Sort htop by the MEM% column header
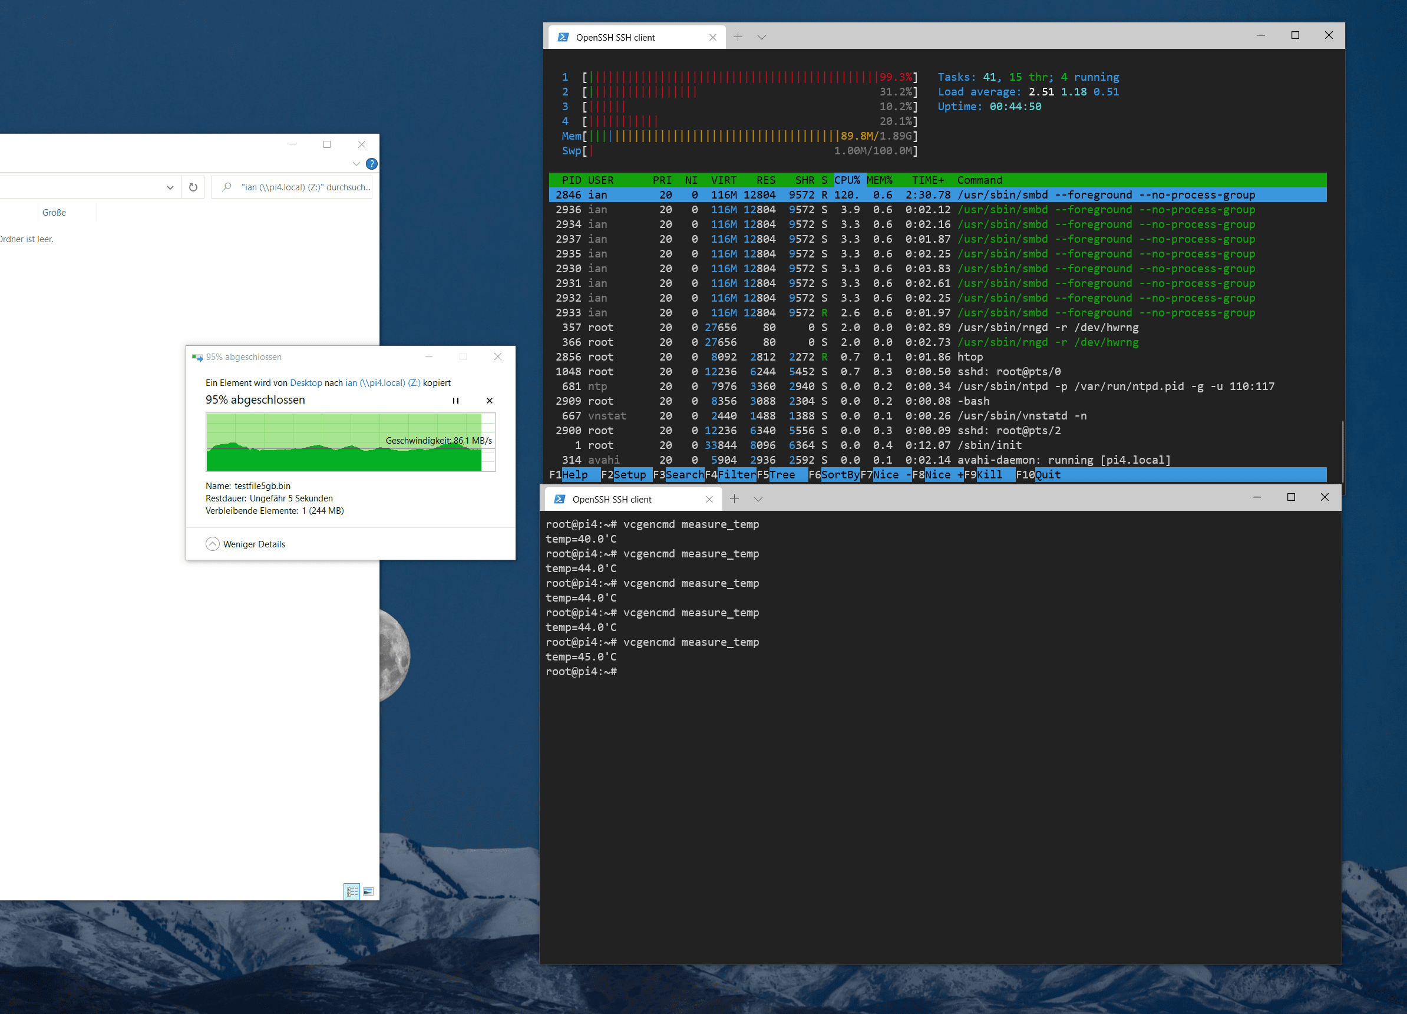 [880, 180]
